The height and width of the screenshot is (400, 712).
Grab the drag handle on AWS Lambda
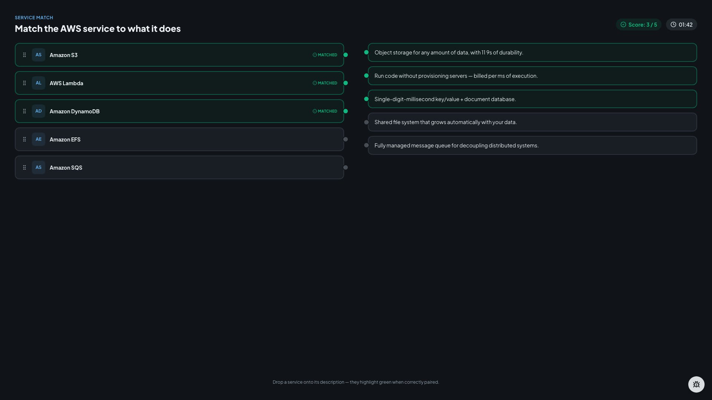24,83
